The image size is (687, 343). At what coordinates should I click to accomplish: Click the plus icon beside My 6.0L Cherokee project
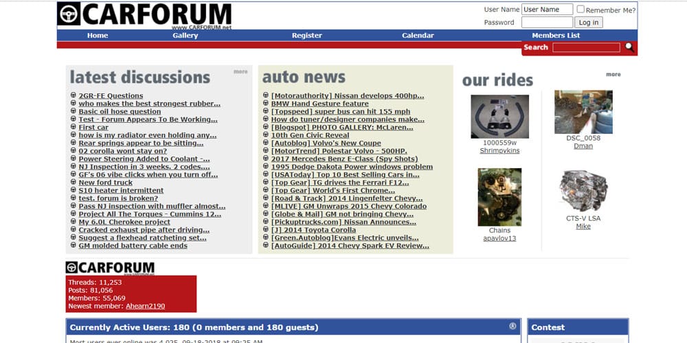[74, 221]
